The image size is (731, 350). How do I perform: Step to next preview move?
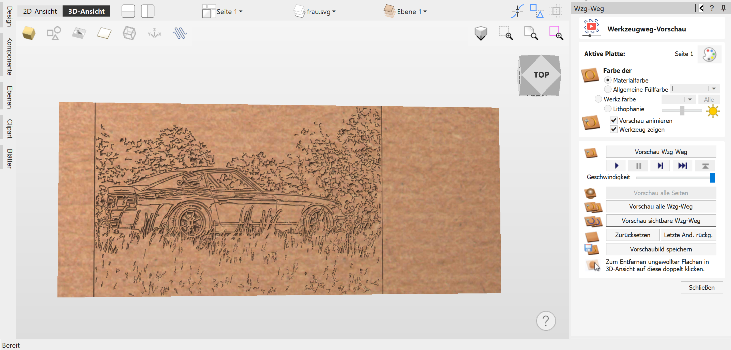660,166
